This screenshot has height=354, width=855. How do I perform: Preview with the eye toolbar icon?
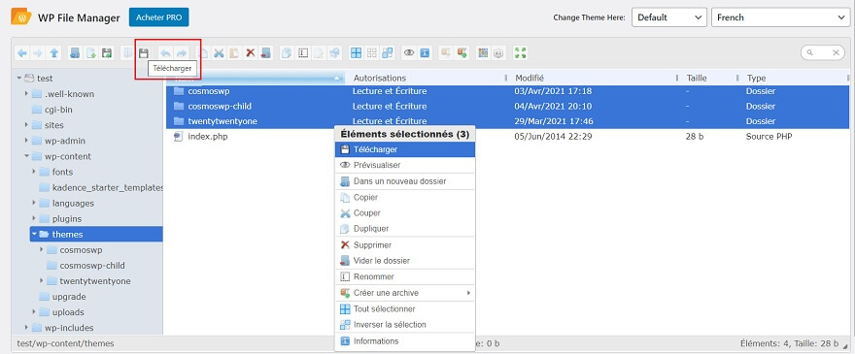[408, 52]
